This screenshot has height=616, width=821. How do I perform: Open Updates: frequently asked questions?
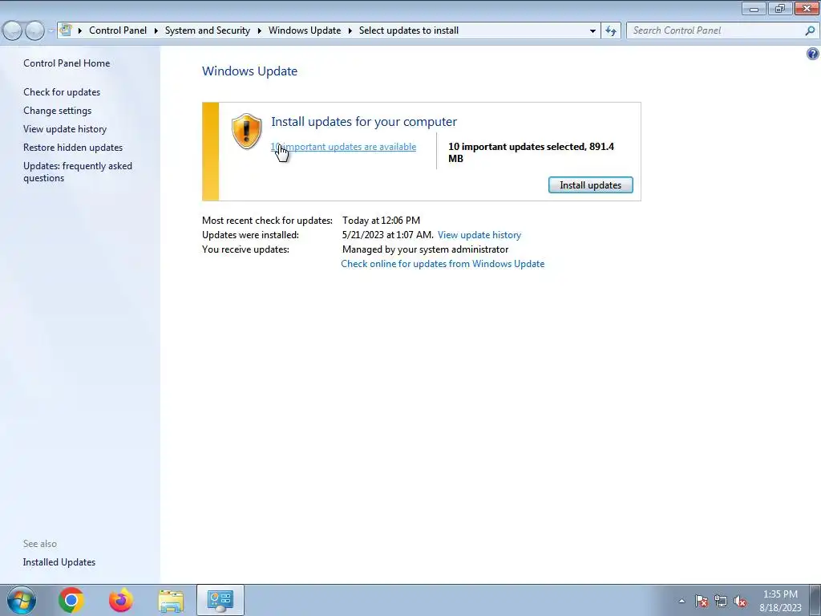tap(78, 172)
